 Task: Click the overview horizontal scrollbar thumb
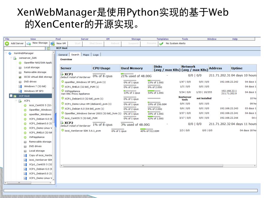(143, 166)
